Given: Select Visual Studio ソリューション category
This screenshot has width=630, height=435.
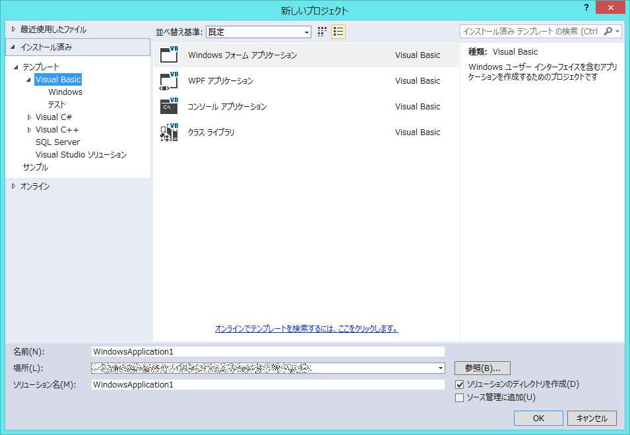Looking at the screenshot, I should pyautogui.click(x=81, y=154).
